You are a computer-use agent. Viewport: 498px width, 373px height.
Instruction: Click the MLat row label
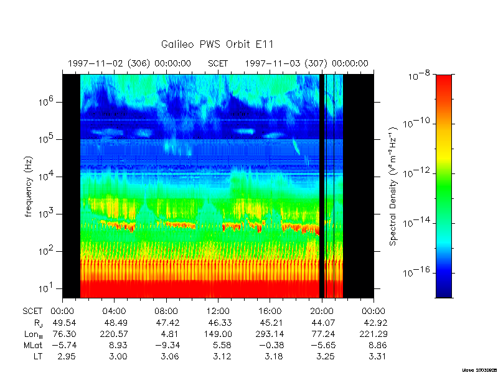point(33,345)
